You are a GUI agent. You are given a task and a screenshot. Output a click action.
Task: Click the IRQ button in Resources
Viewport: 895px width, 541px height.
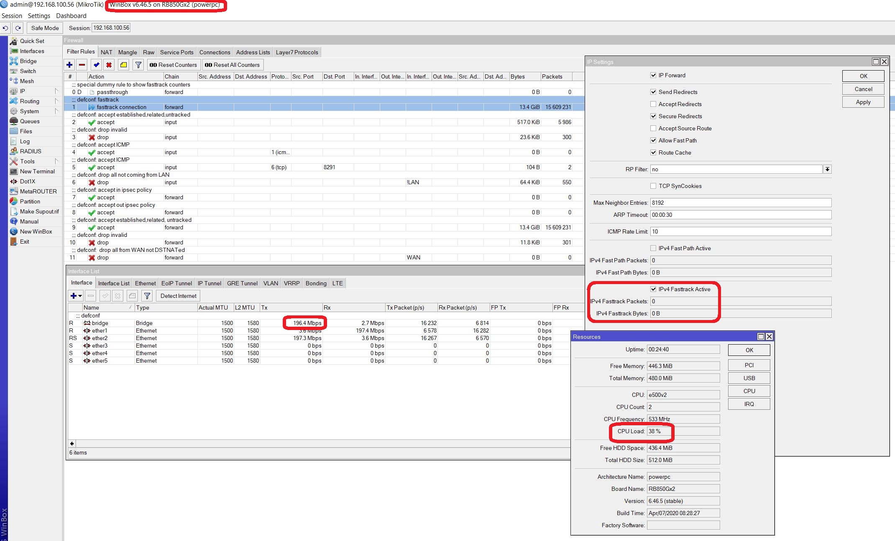coord(749,404)
